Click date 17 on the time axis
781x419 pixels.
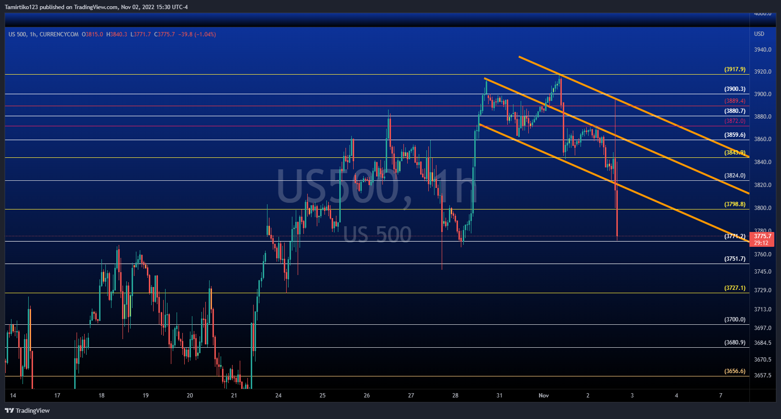[57, 396]
